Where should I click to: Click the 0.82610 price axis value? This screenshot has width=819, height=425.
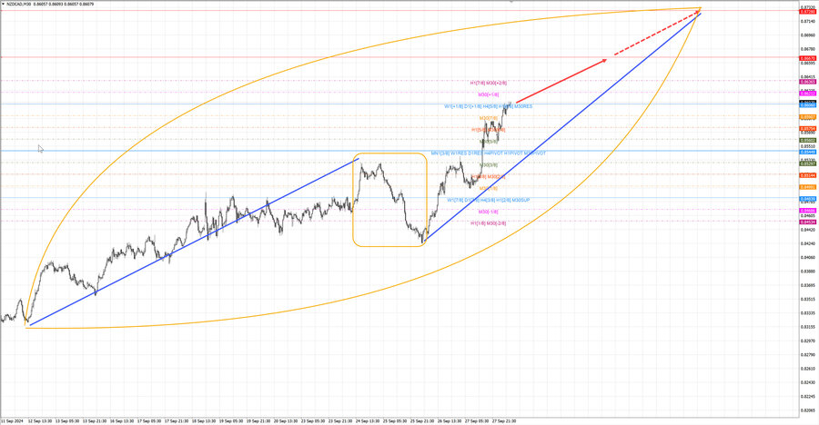pyautogui.click(x=808, y=369)
